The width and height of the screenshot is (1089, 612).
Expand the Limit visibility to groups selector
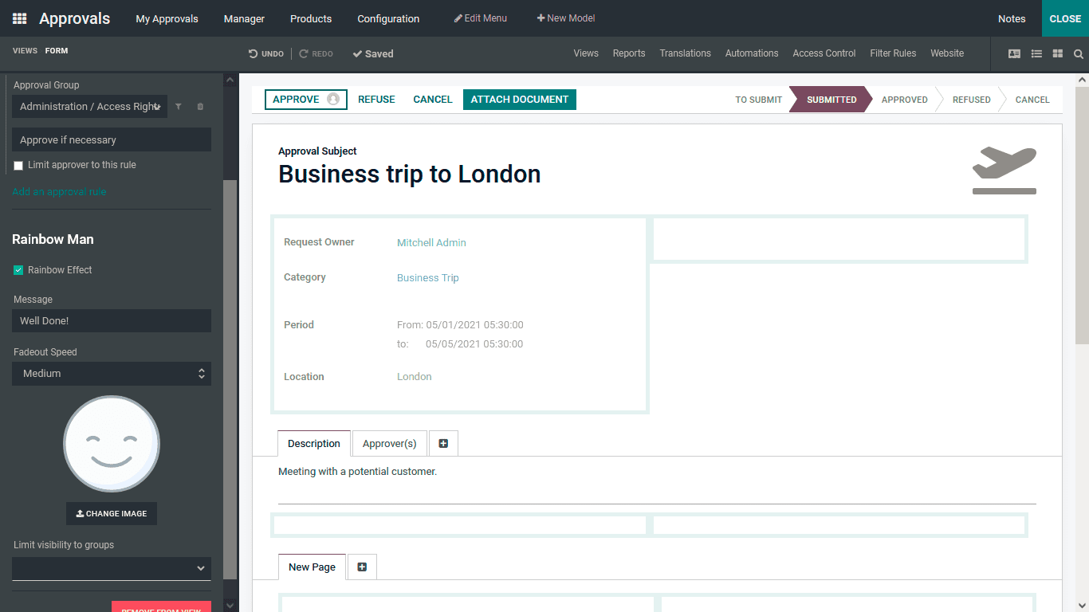coord(111,568)
